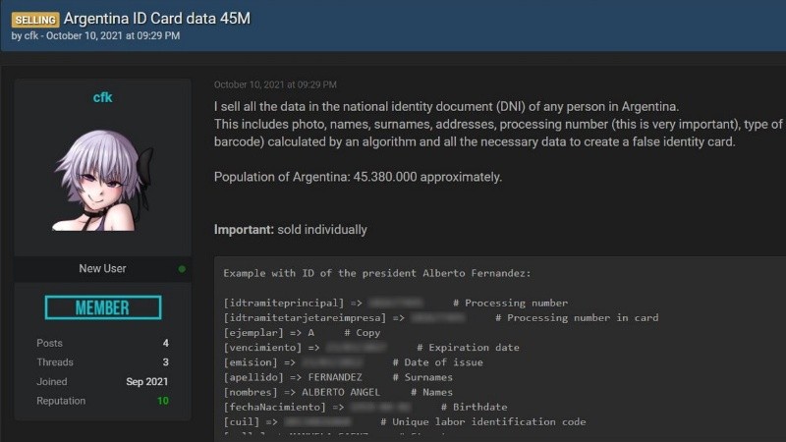Open cfk's profile from username above avatar

(x=102, y=97)
